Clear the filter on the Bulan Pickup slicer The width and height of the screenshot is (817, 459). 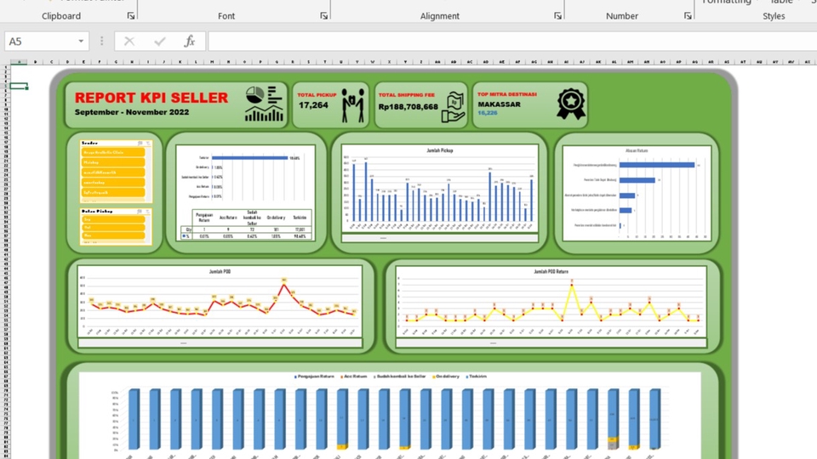[147, 212]
